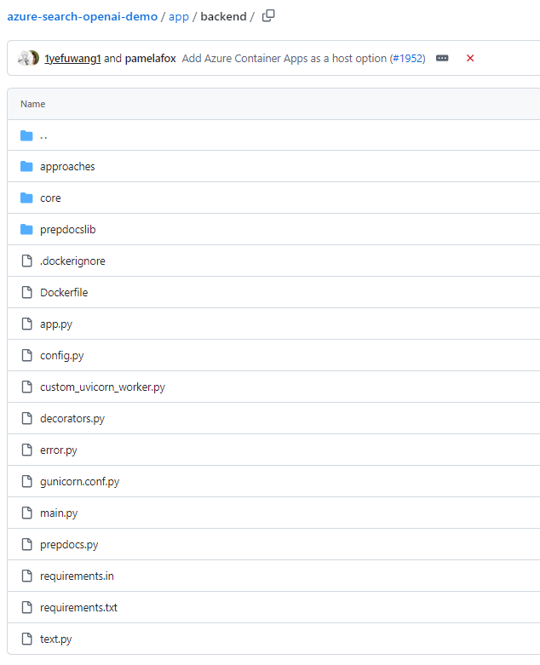Open custom_uvicorn_worker.py file

[103, 387]
